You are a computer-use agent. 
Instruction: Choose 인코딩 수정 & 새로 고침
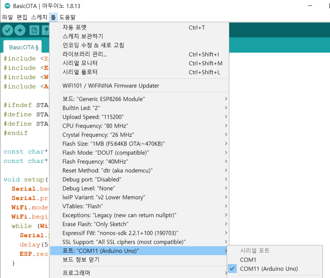click(x=139, y=45)
